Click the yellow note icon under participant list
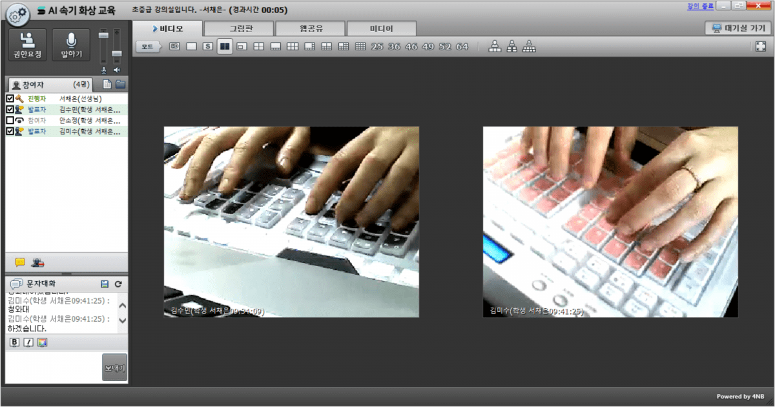This screenshot has height=407, width=775. tap(20, 262)
